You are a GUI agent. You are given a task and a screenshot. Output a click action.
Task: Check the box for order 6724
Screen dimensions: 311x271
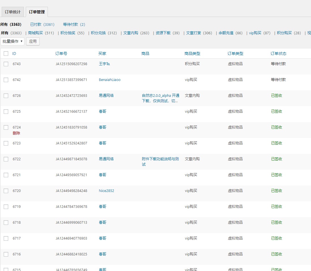pos(6,127)
